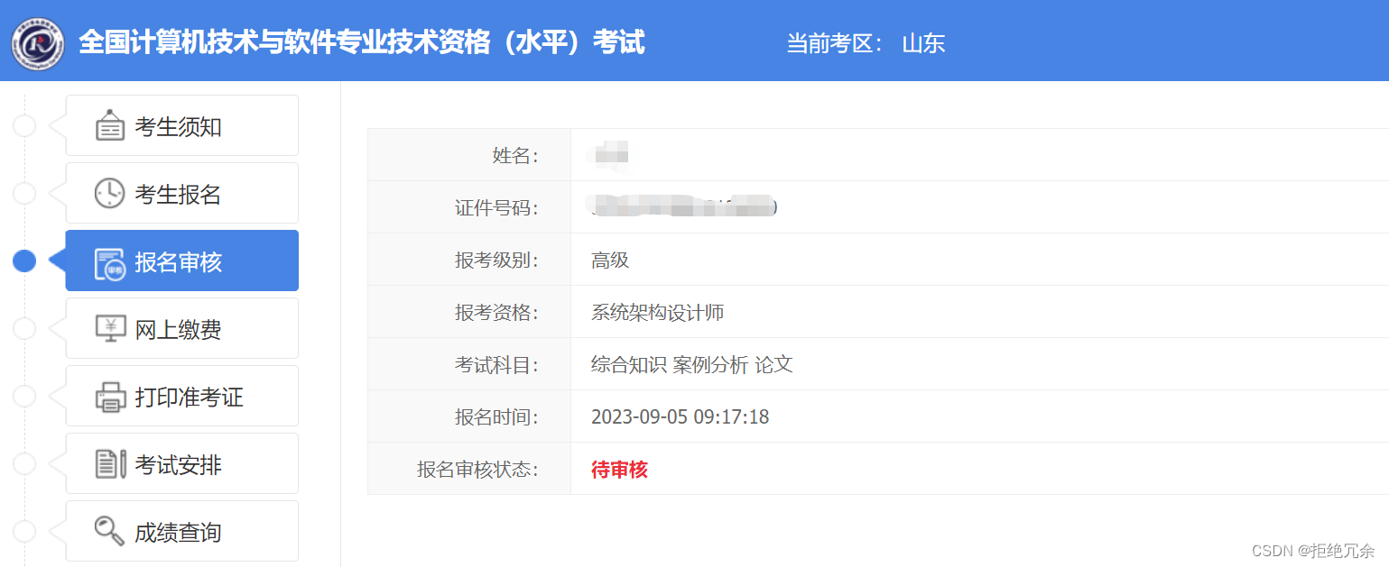Screen dimensions: 1389x567
Task: Click the step circle beside 考生报名
Action: 24,194
